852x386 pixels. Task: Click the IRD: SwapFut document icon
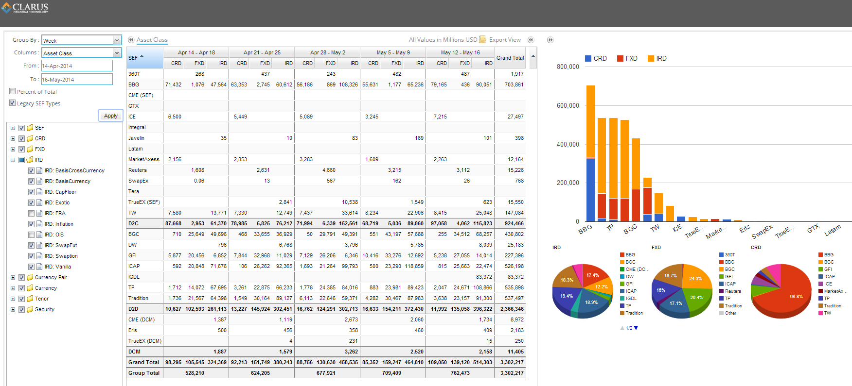click(39, 245)
